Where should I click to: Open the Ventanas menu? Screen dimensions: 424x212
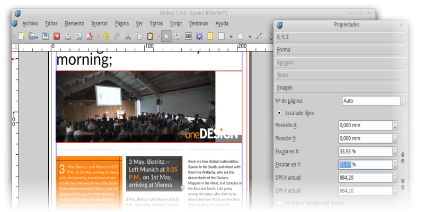(x=199, y=23)
